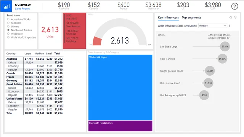Click the 2,613 Units card

50,31
